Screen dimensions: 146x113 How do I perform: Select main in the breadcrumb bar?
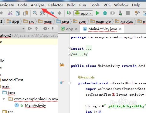point(45,22)
